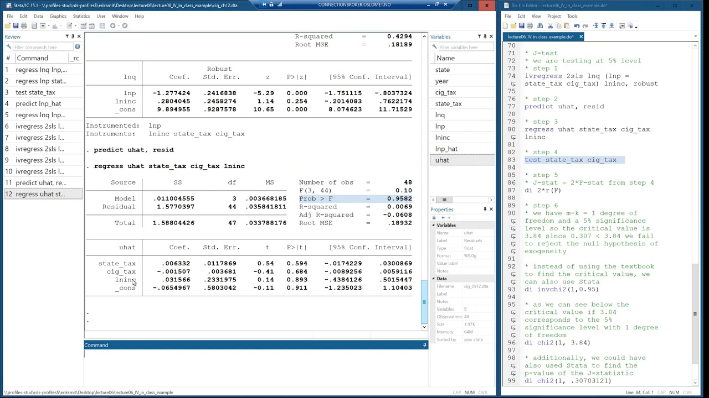Screen dimensions: 709x398
Task: Open the Statistics menu in Stata
Action: pyautogui.click(x=81, y=16)
